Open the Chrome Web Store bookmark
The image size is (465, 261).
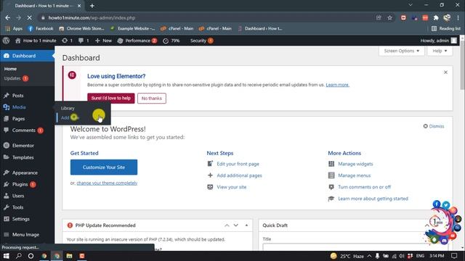click(81, 29)
